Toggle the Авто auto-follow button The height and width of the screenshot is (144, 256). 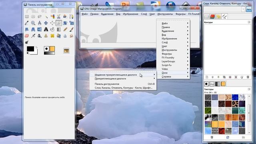(x=249, y=9)
